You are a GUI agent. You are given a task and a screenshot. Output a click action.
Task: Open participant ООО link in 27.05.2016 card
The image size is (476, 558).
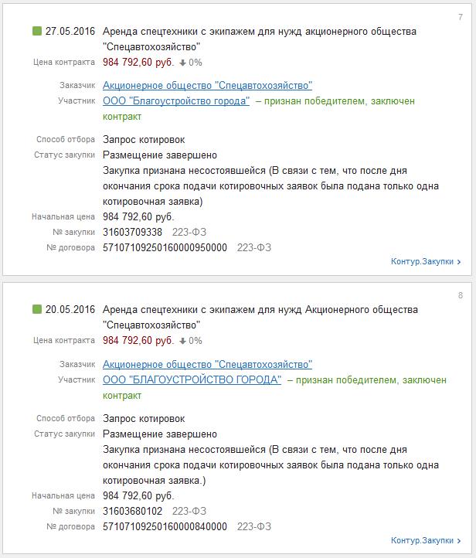coord(176,101)
